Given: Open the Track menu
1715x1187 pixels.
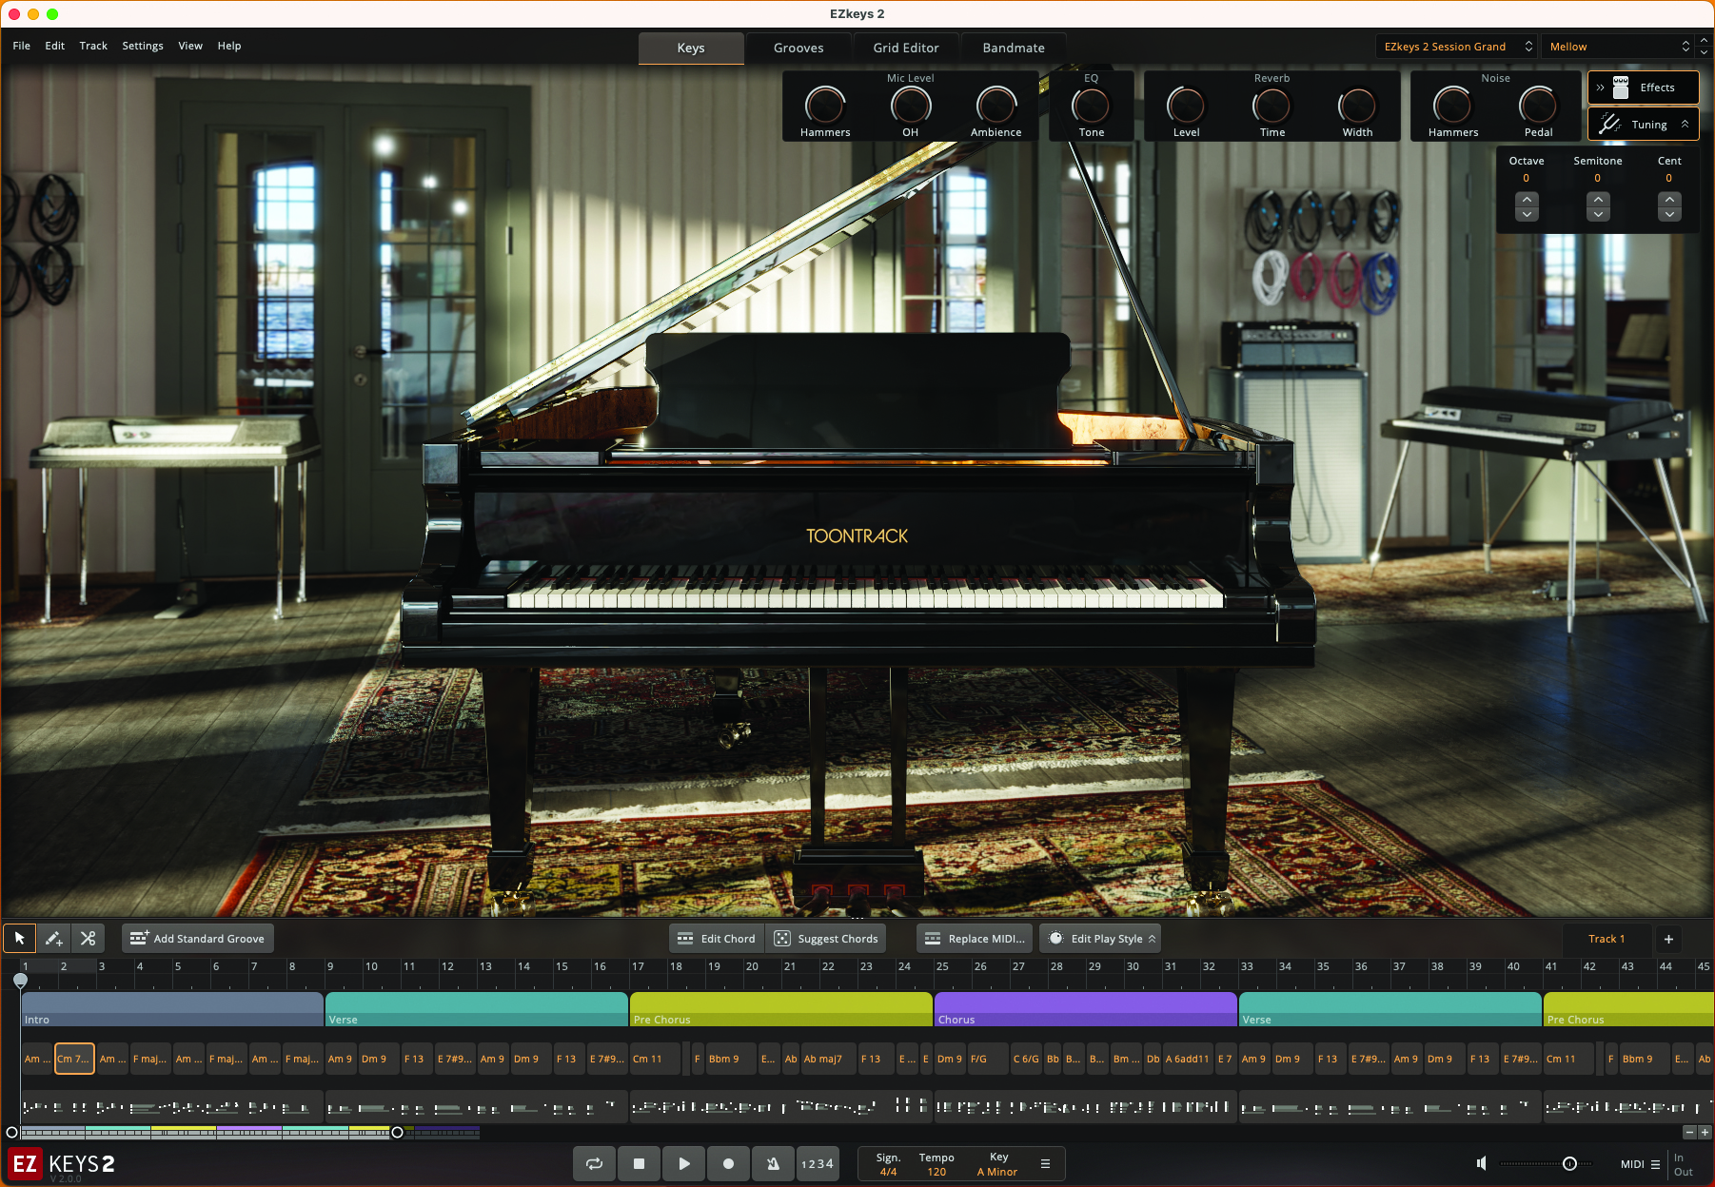Looking at the screenshot, I should [93, 46].
